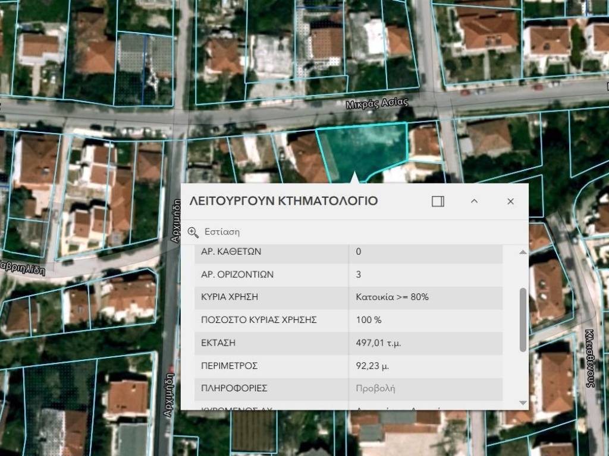Click the Κατοικία >= 80% value

392,297
